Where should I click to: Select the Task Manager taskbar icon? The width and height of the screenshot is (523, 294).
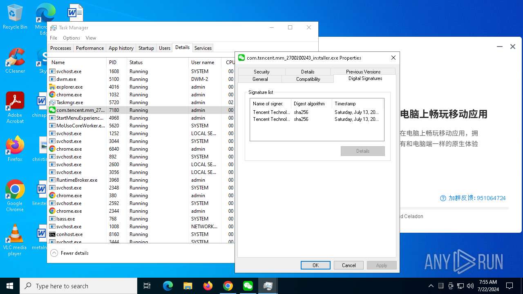(x=268, y=286)
